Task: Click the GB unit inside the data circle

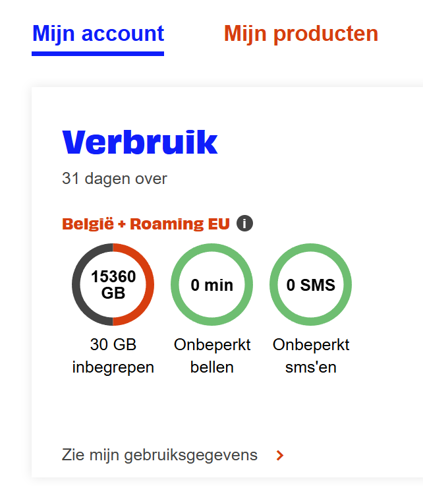Action: coord(113,293)
